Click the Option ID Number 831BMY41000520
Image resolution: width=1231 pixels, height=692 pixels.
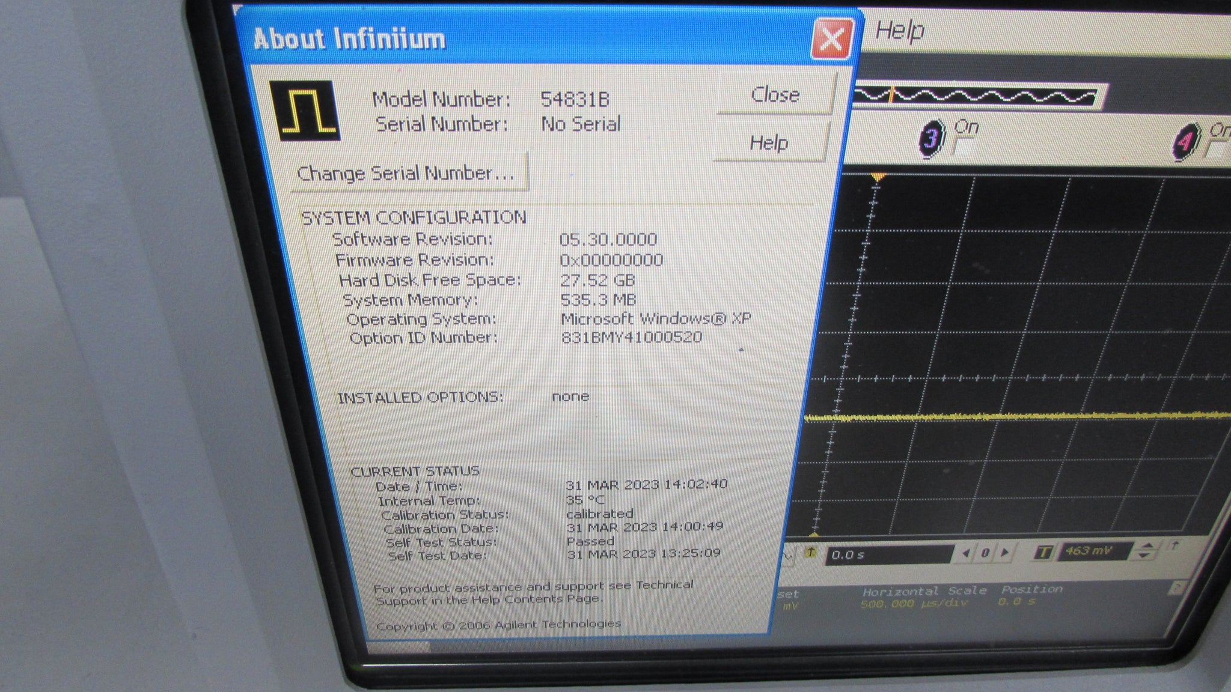click(x=632, y=337)
